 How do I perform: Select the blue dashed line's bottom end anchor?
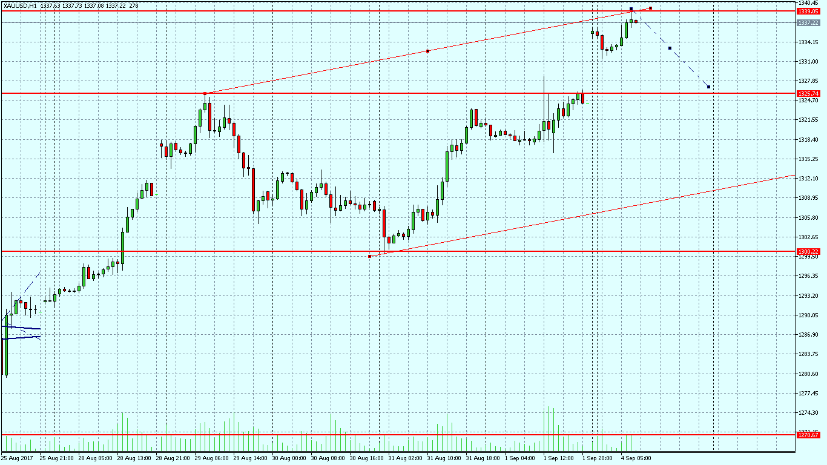708,87
